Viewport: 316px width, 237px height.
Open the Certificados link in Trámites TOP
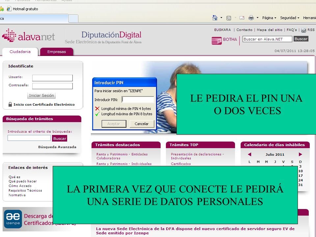point(181,164)
